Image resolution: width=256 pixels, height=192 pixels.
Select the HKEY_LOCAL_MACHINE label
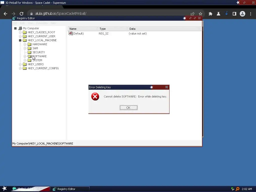click(x=42, y=40)
